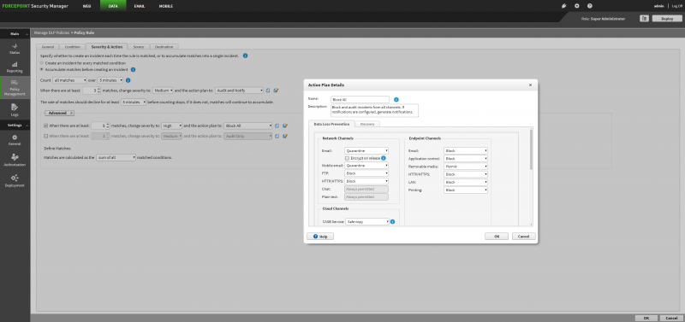
Task: Open Status in the left sidebar
Action: 15,49
